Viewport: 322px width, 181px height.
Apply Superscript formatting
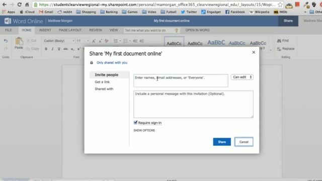tap(78, 49)
